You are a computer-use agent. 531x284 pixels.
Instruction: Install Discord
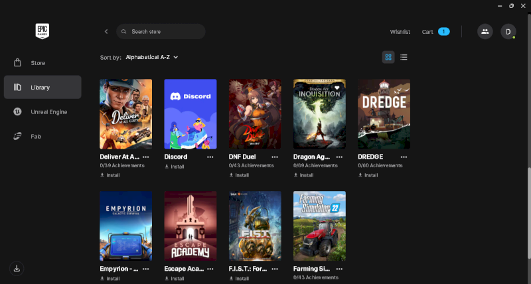[175, 167]
